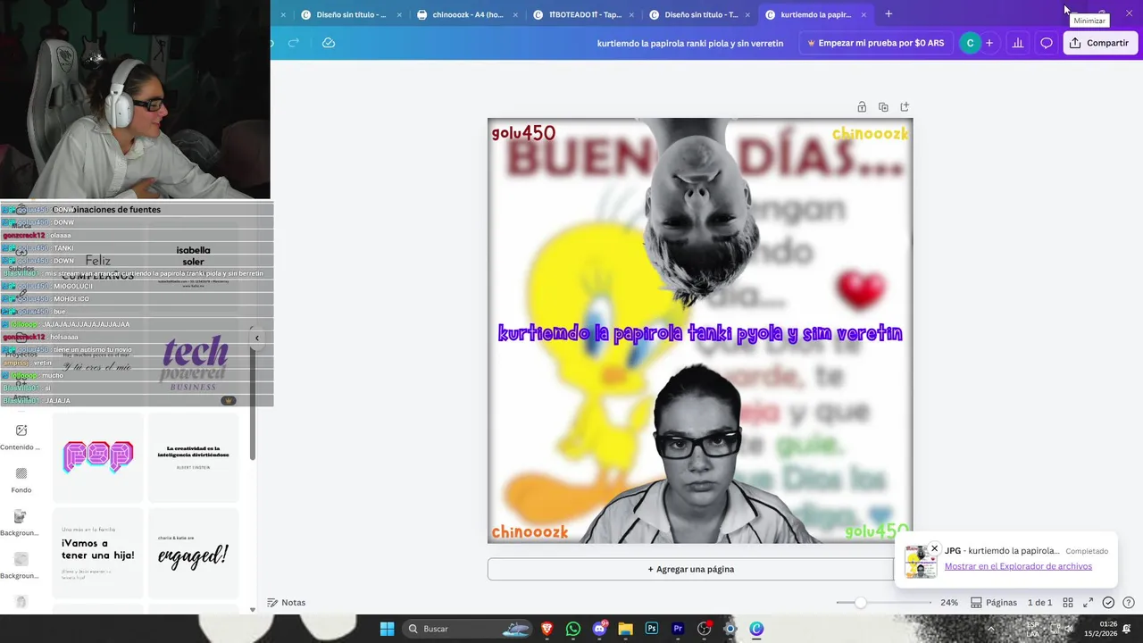1143x643 pixels.
Task: Click the downloaded JPG thumbnail preview
Action: tap(921, 562)
